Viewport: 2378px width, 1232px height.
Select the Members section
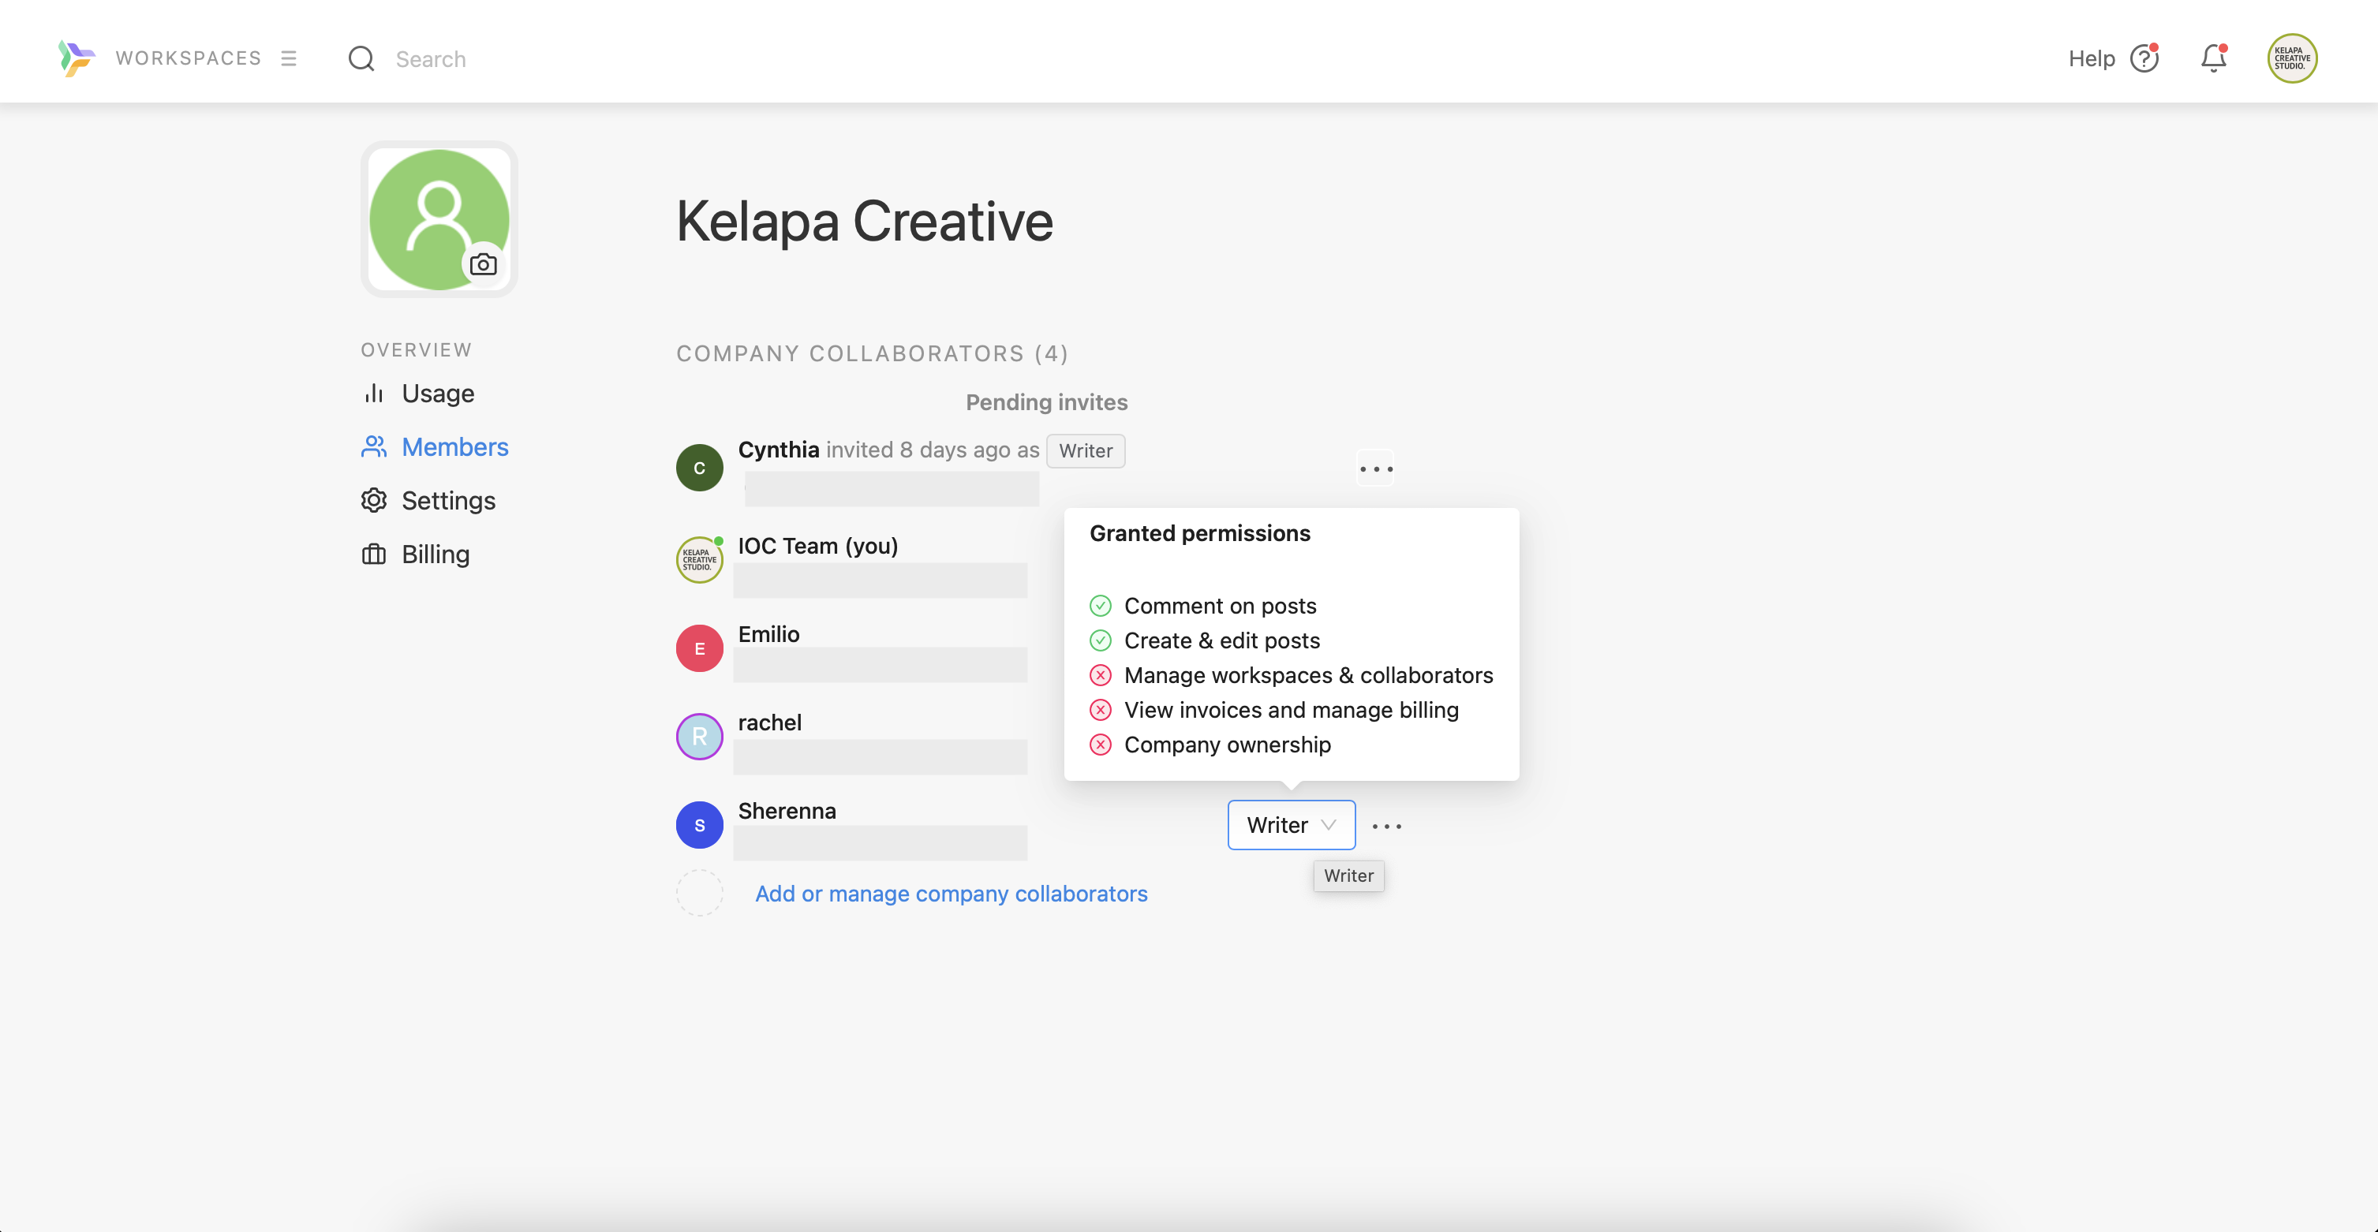click(x=454, y=446)
